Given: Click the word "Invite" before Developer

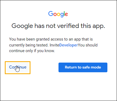Looking at the screenshot, I should [x=54, y=45].
